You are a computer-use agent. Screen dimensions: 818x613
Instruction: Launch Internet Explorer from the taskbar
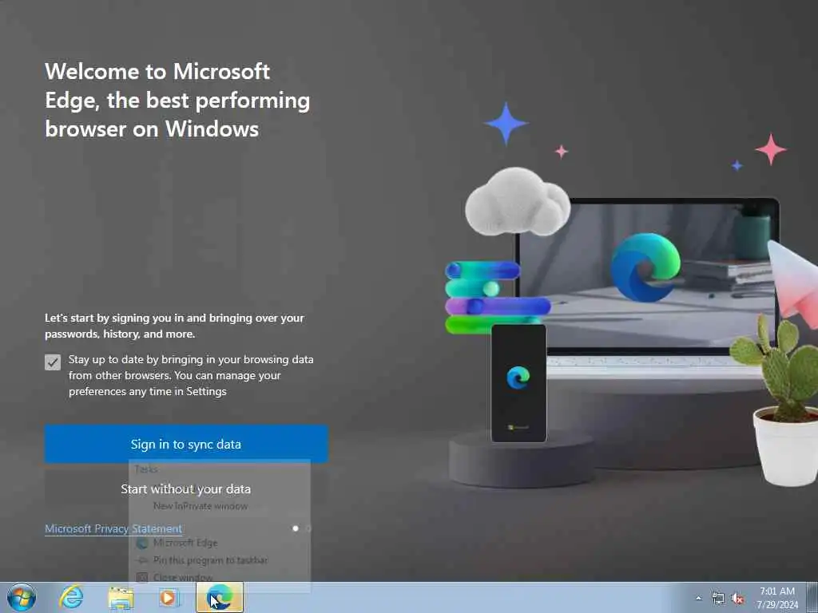click(x=71, y=597)
